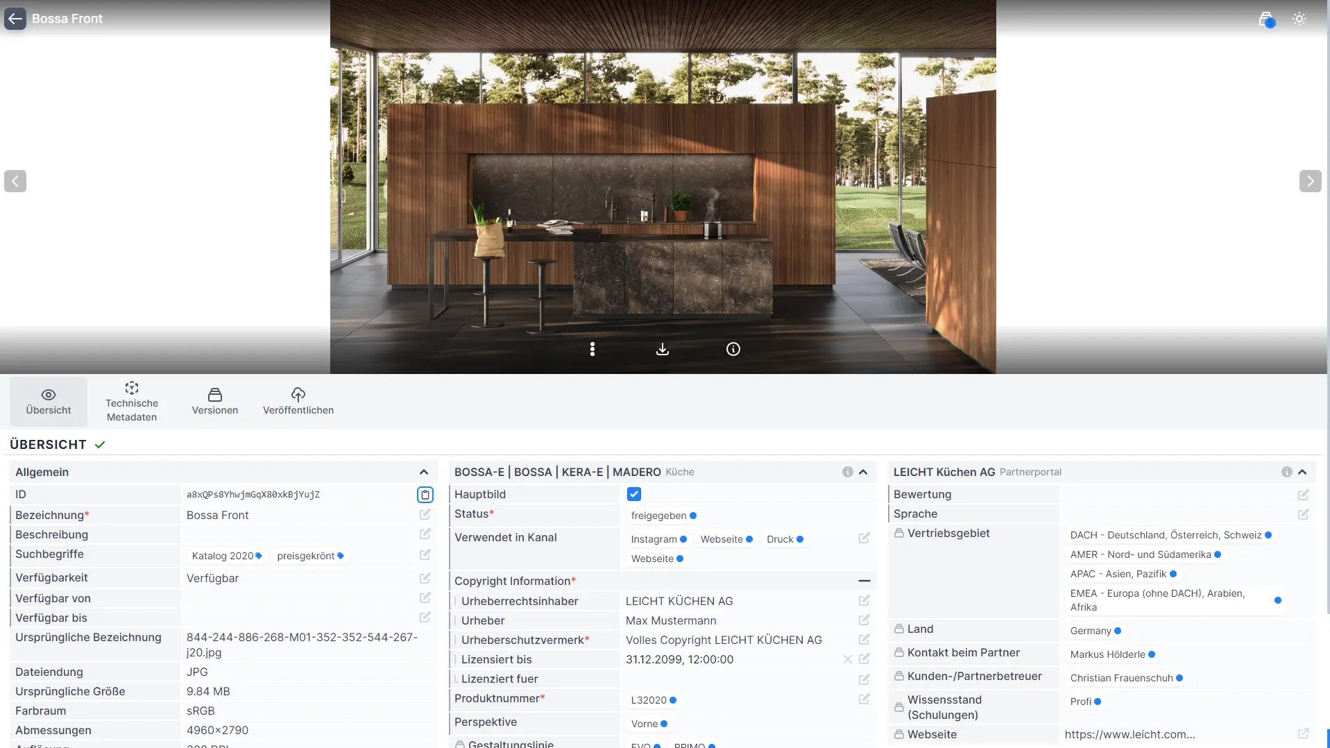Remove the Lizensiert bis date via the X
Image resolution: width=1330 pixels, height=748 pixels.
coord(846,659)
